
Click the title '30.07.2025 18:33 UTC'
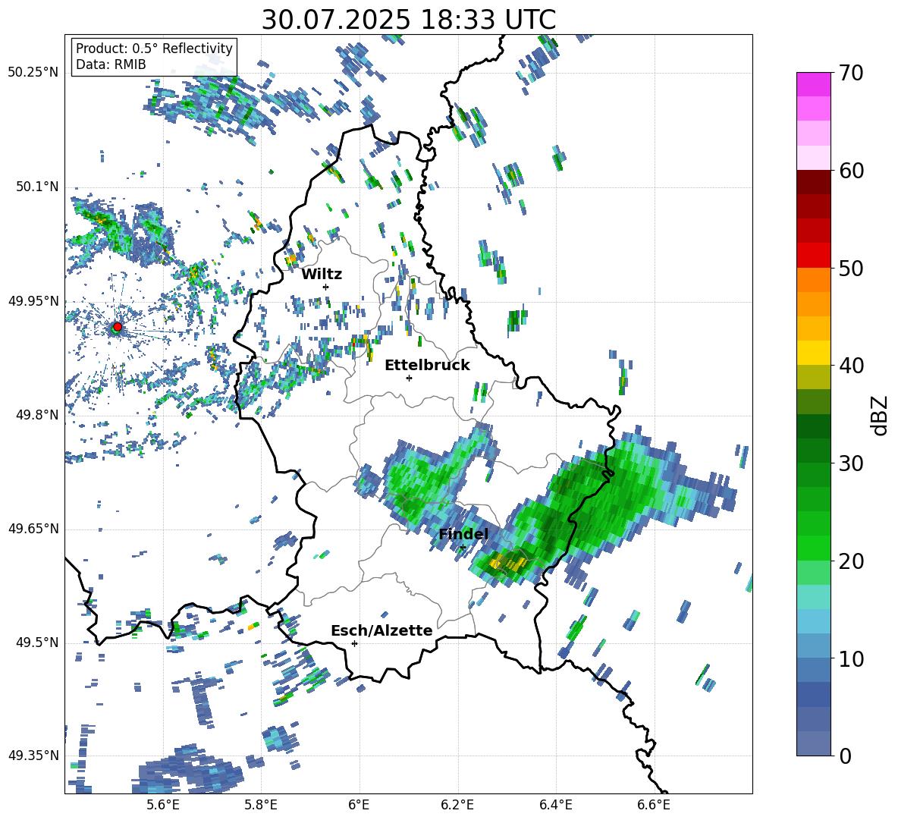(409, 20)
